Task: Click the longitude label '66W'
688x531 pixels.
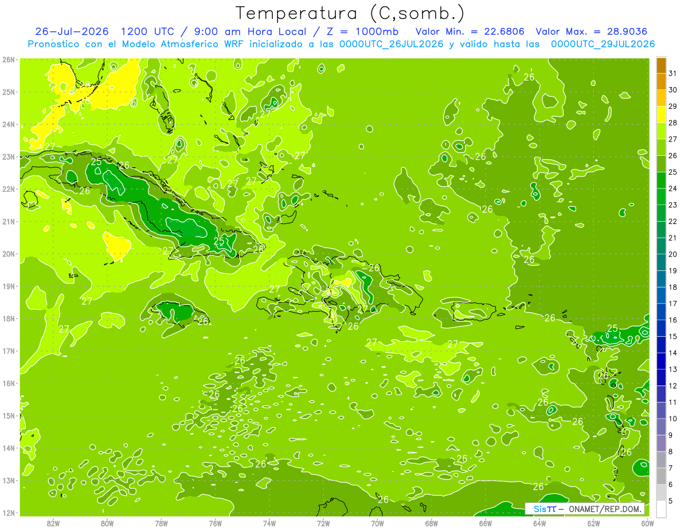Action: point(486,523)
